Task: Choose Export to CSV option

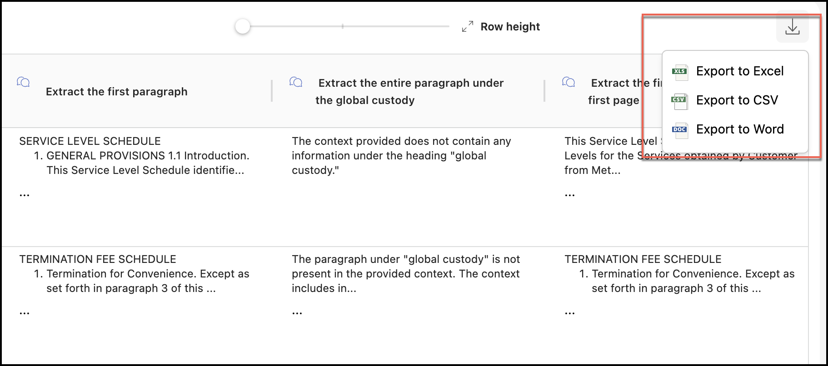Action: click(x=737, y=100)
